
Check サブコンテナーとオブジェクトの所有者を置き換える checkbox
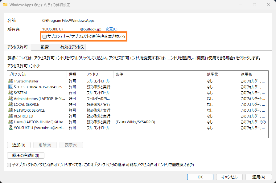pos(44,37)
